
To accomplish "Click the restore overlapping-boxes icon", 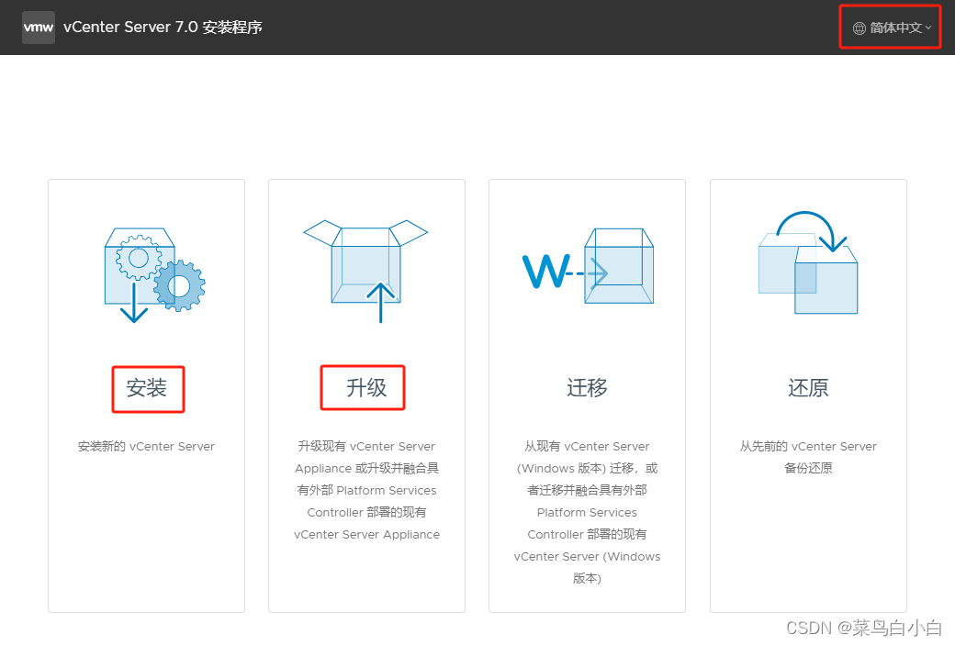I will [x=807, y=262].
